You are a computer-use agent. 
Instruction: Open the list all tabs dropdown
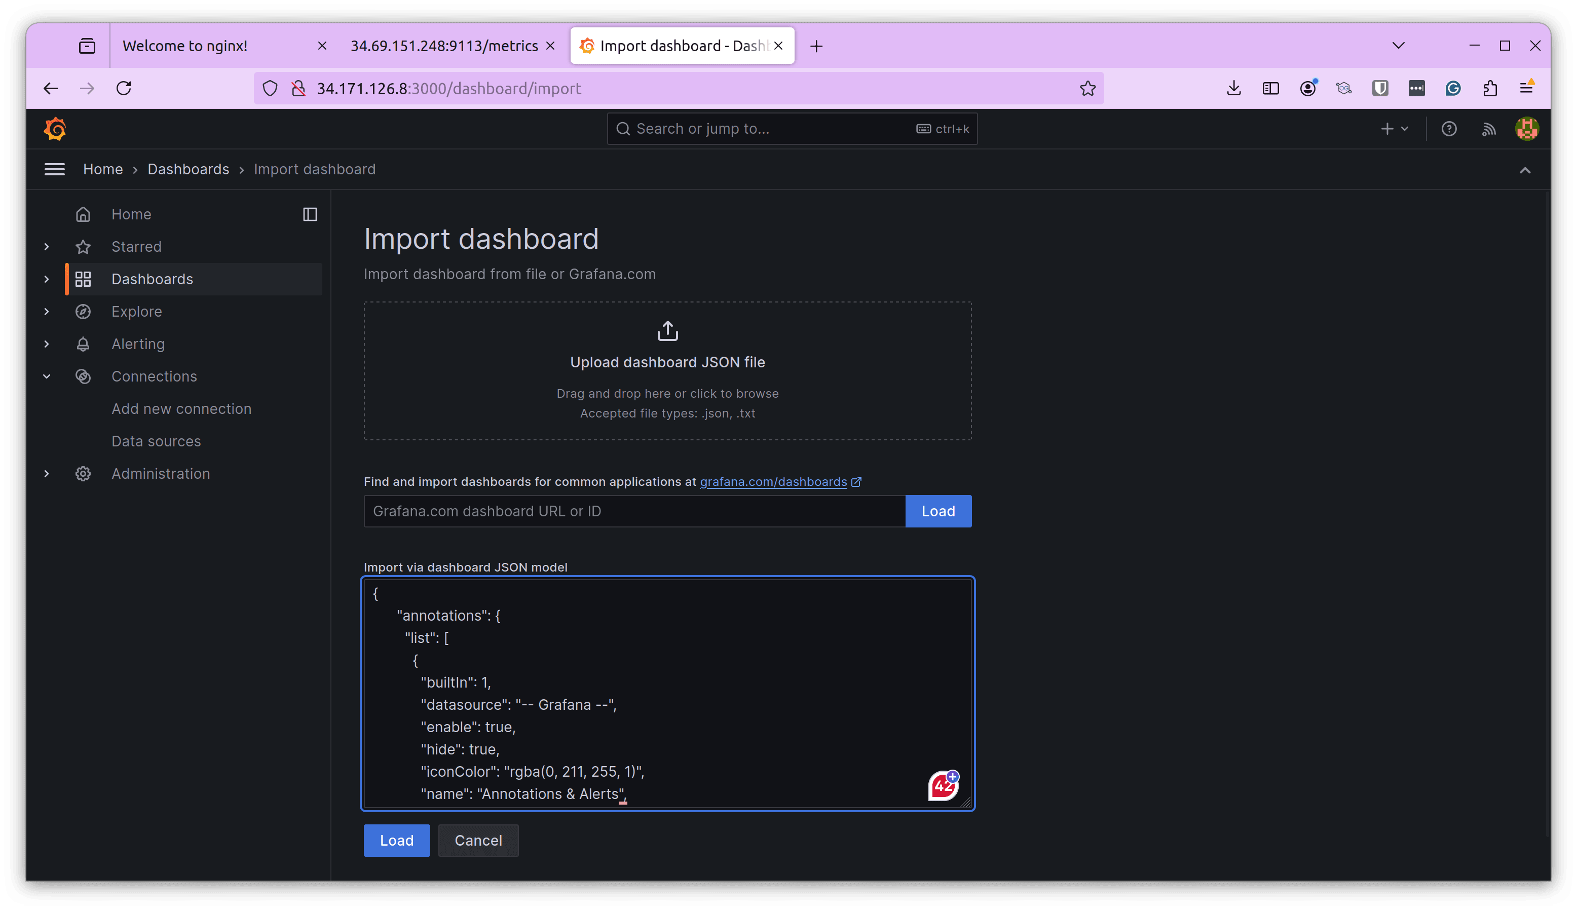(x=1399, y=46)
